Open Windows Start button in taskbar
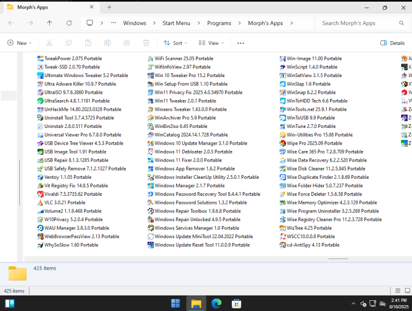 [x=176, y=304]
